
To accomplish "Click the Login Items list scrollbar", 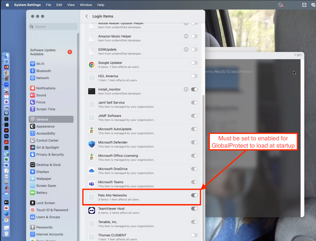I will pos(203,151).
